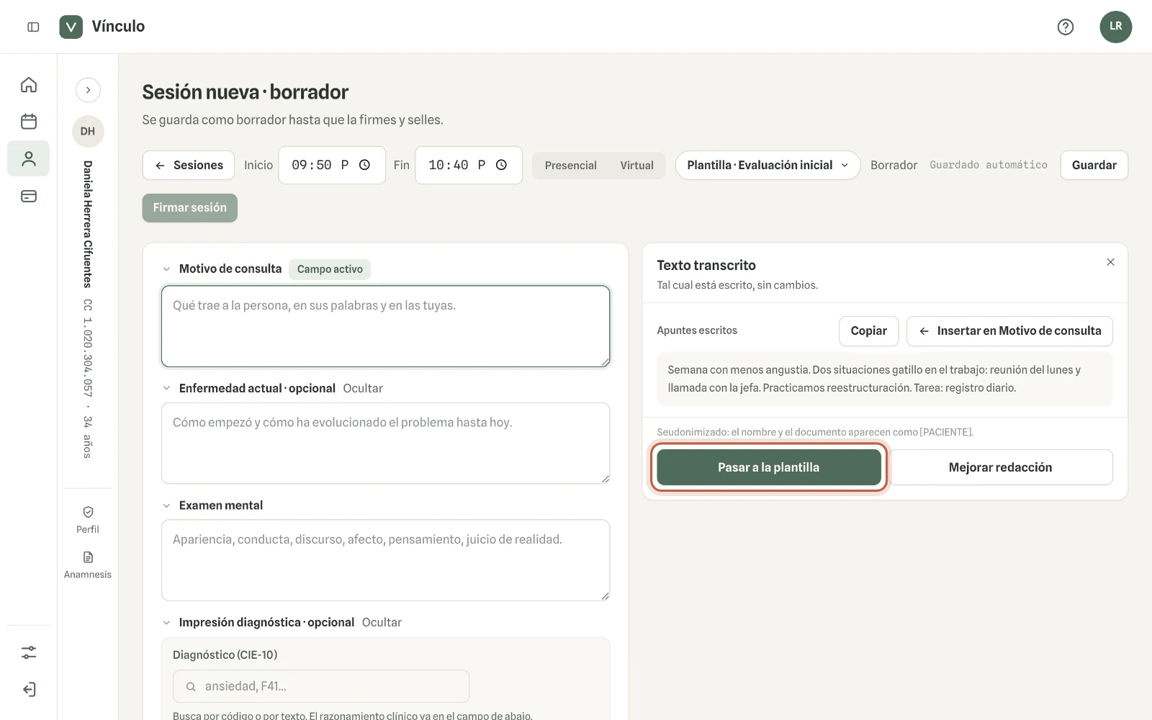This screenshot has height=720, width=1152.
Task: Click the logout icon
Action: [x=29, y=689]
